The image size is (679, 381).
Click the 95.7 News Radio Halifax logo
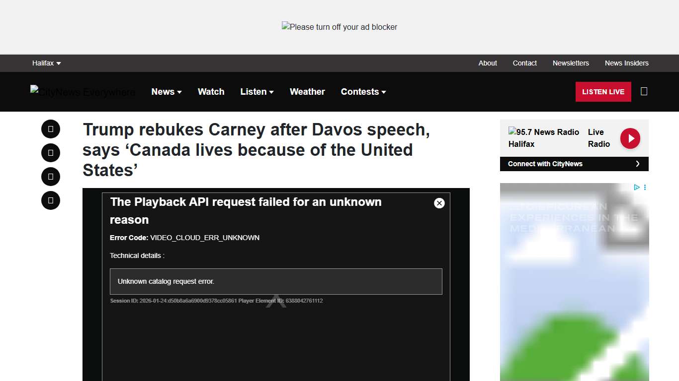[543, 138]
